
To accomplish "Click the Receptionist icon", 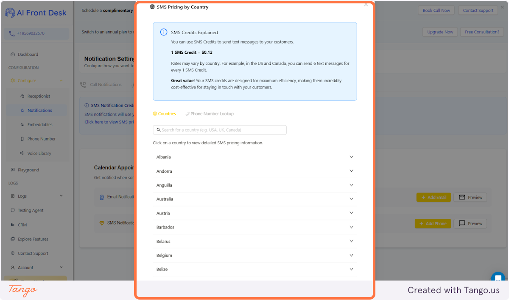I will (x=22, y=96).
